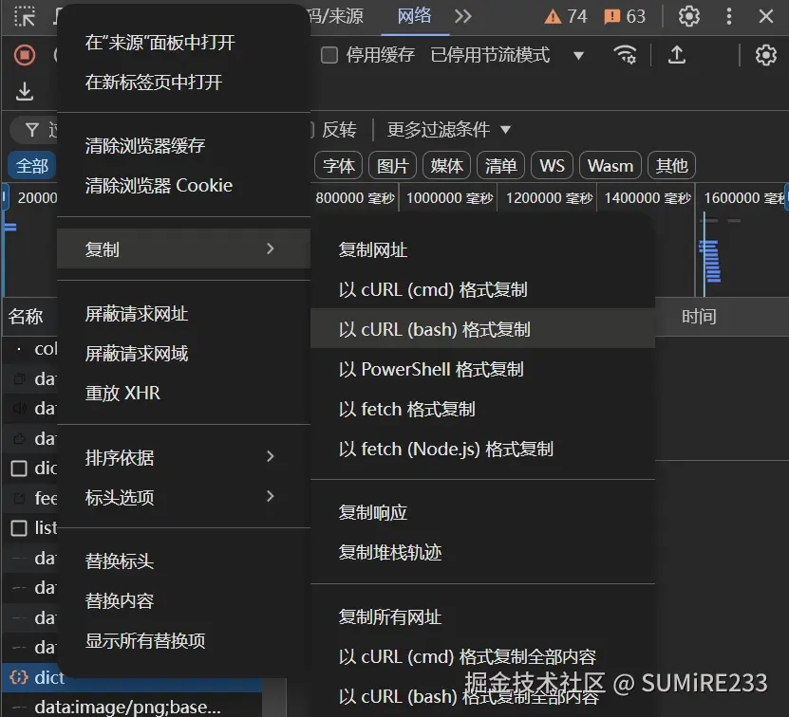This screenshot has height=717, width=789.
Task: Sort by the Time column header
Action: click(x=699, y=317)
